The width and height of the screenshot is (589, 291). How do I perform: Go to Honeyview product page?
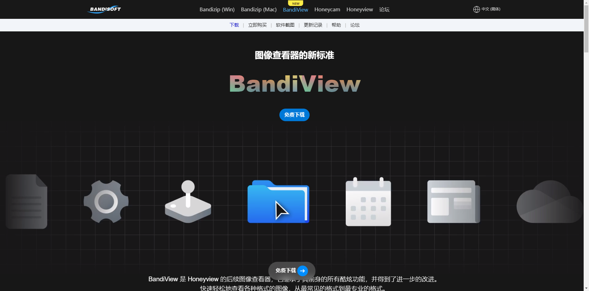(x=360, y=9)
